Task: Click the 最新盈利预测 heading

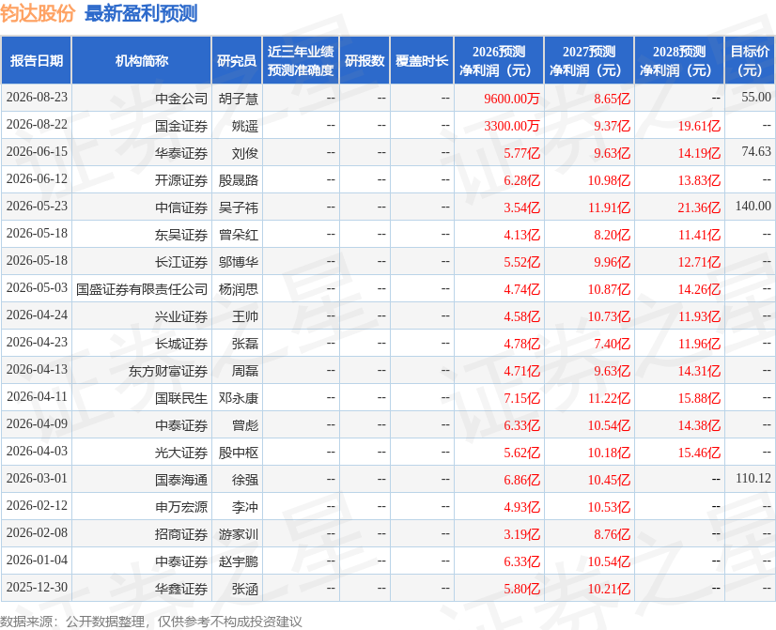Action: [x=141, y=13]
